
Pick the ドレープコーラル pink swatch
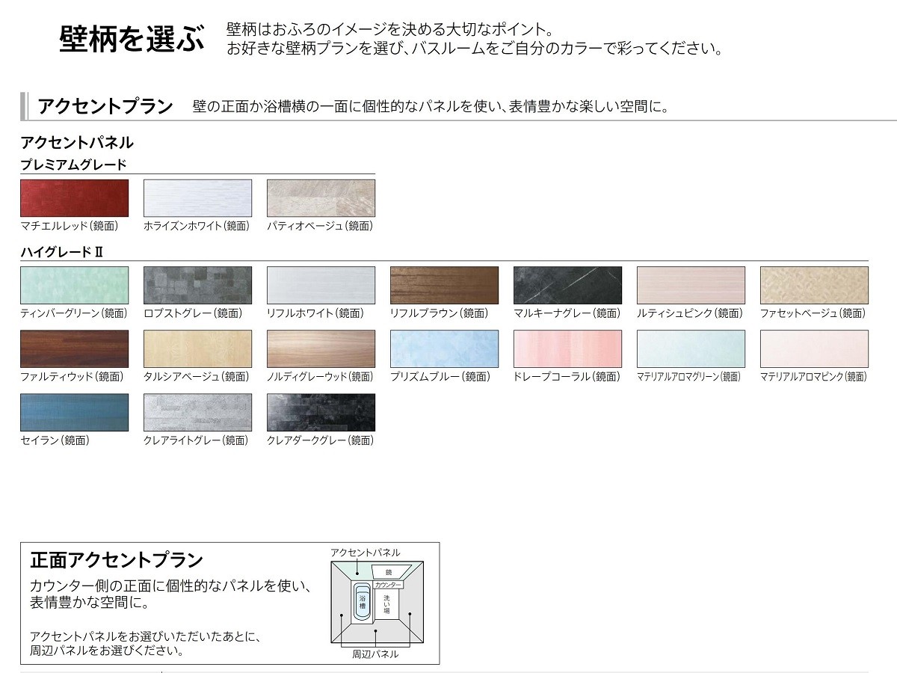567,348
